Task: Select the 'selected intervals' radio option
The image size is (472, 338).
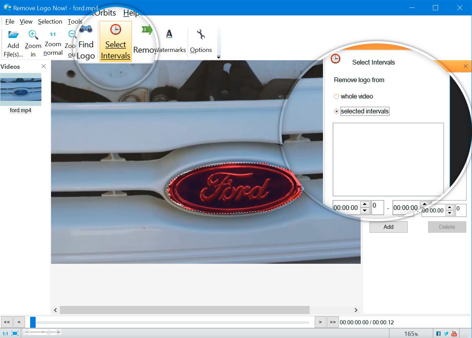Action: coord(336,111)
